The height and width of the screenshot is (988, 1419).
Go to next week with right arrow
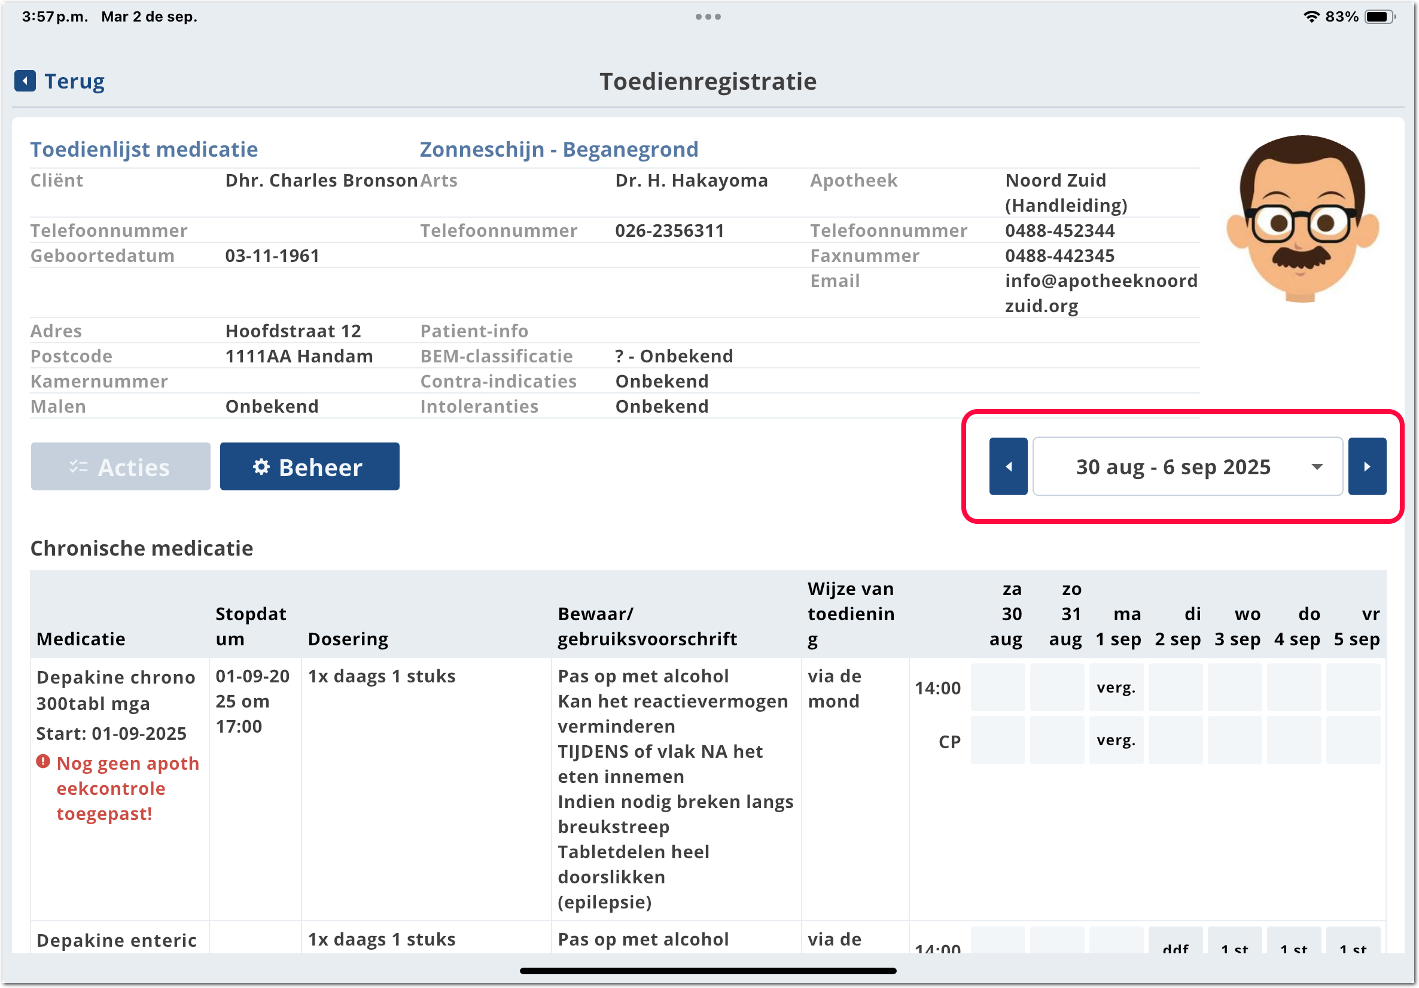1366,466
